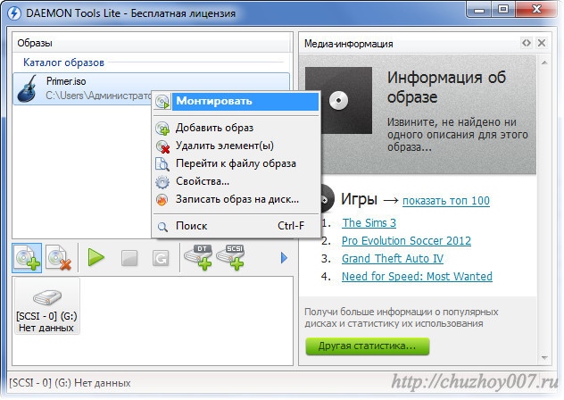This screenshot has height=400, width=564.
Task: Click the Remove image toolbar icon
Action: click(59, 258)
